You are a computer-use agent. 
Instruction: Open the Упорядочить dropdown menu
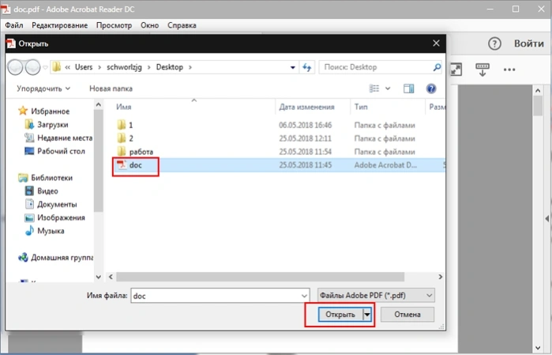pos(43,89)
